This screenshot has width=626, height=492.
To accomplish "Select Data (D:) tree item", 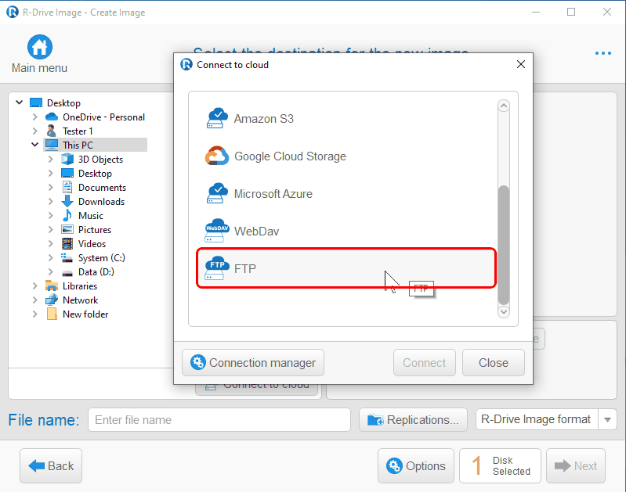I will coord(96,271).
